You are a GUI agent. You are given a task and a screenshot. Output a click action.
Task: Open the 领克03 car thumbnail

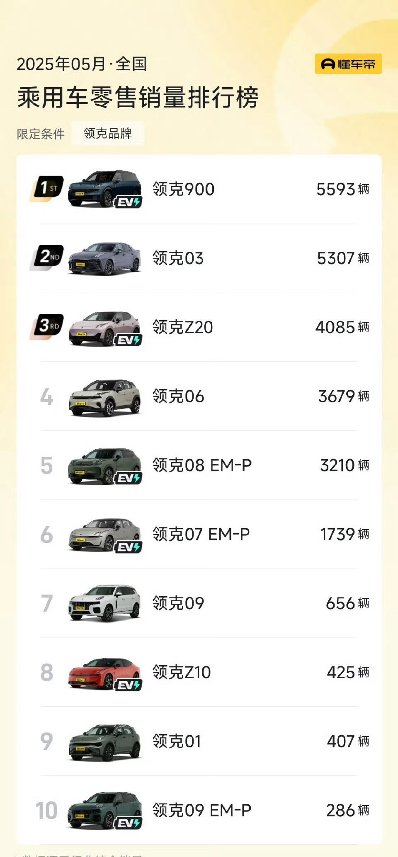coord(104,258)
